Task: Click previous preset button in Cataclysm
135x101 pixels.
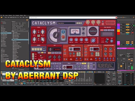Action: 77,23
